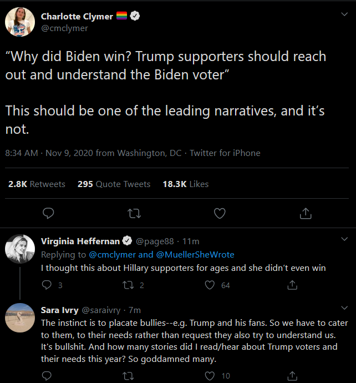Open more options chevron on Clymer's tweet
Image resolution: width=356 pixels, height=383 pixels.
click(x=344, y=14)
